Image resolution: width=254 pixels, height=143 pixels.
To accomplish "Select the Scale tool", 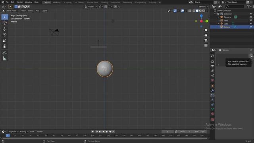I will pyautogui.click(x=4, y=41).
